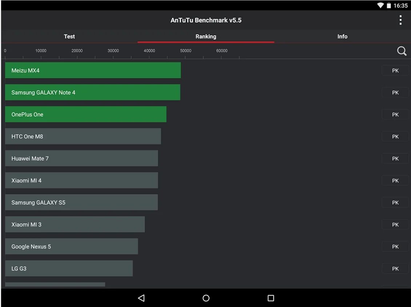Select the Samsung GALAXY Note 4 bar
This screenshot has width=411, height=307.
92,92
